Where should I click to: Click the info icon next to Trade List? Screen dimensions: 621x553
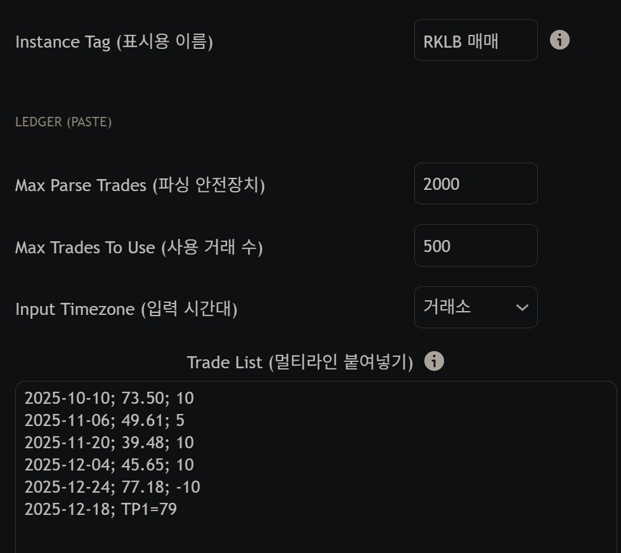coord(434,361)
